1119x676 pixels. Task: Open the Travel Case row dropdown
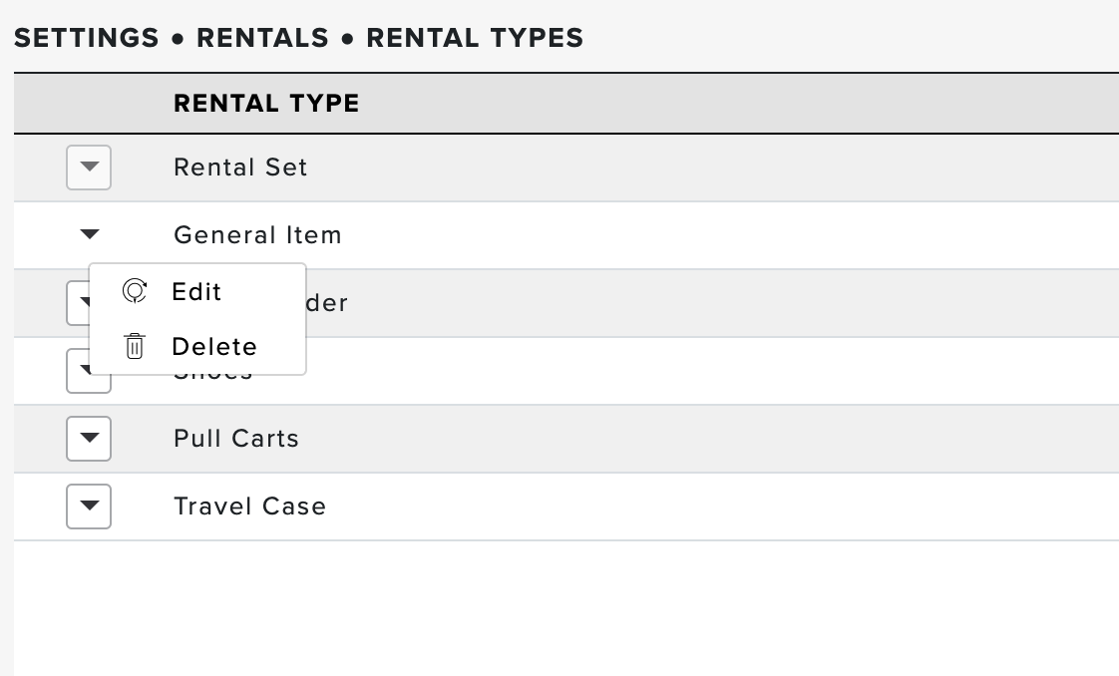click(x=89, y=507)
